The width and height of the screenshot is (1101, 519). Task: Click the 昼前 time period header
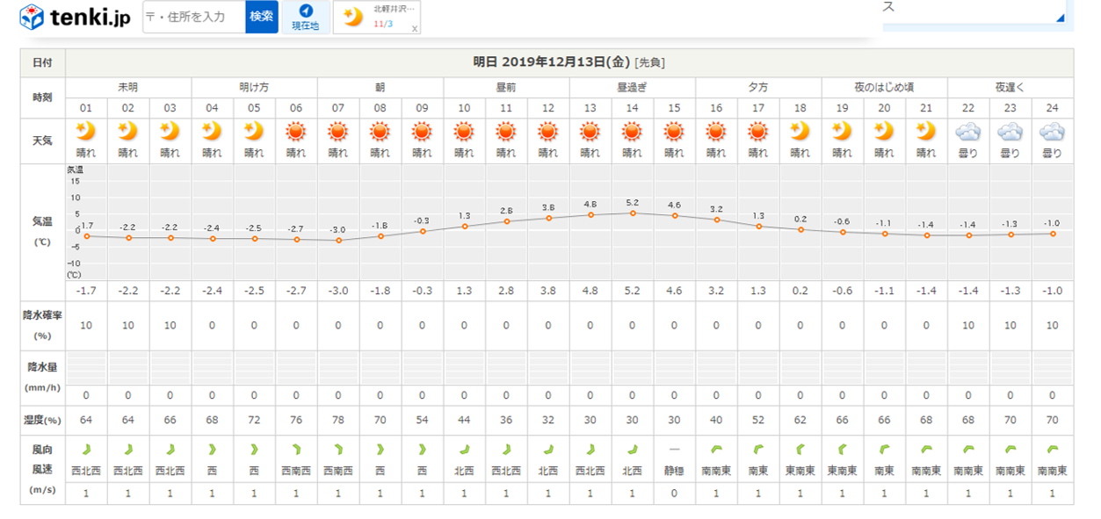click(x=506, y=88)
